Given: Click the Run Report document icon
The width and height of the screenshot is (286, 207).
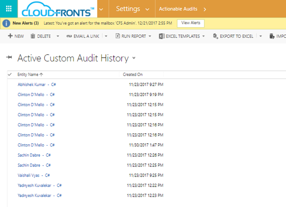Looking at the screenshot, I should (x=118, y=36).
